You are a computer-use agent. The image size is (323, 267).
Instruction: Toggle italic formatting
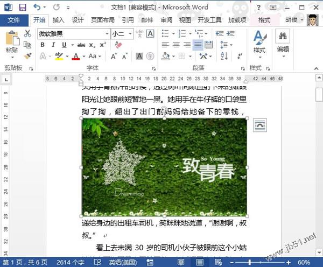pos(53,45)
